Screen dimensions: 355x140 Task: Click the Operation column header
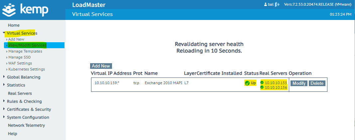pyautogui.click(x=300, y=73)
